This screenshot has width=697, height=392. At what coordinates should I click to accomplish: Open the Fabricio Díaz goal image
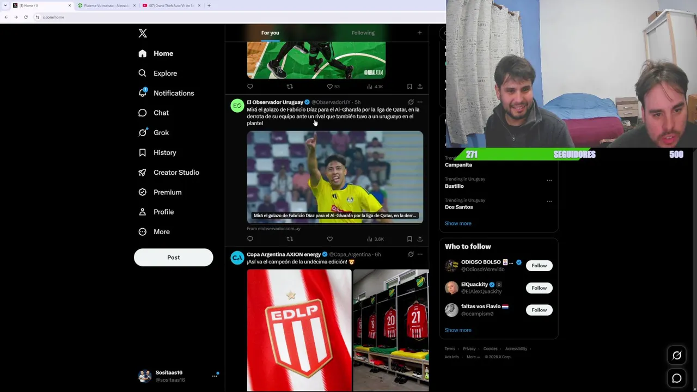pyautogui.click(x=335, y=177)
